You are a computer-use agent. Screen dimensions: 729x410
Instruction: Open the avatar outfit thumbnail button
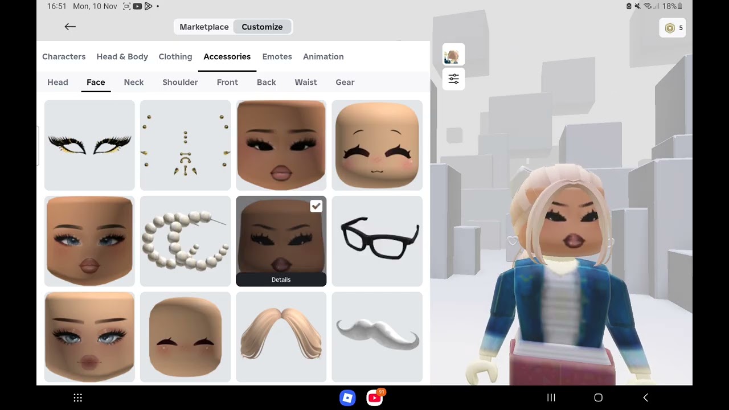(x=453, y=55)
